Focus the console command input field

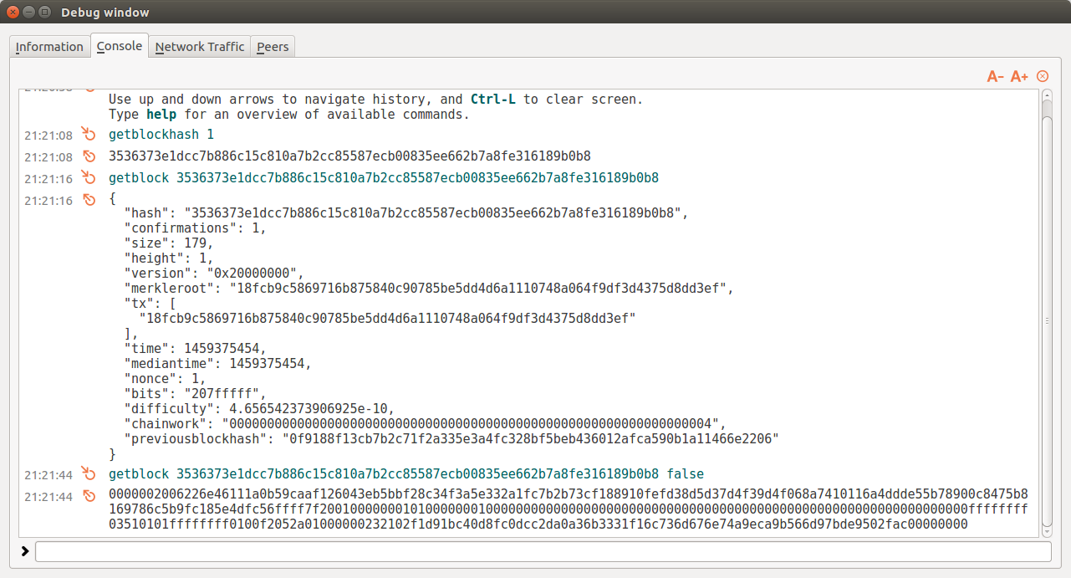(543, 551)
